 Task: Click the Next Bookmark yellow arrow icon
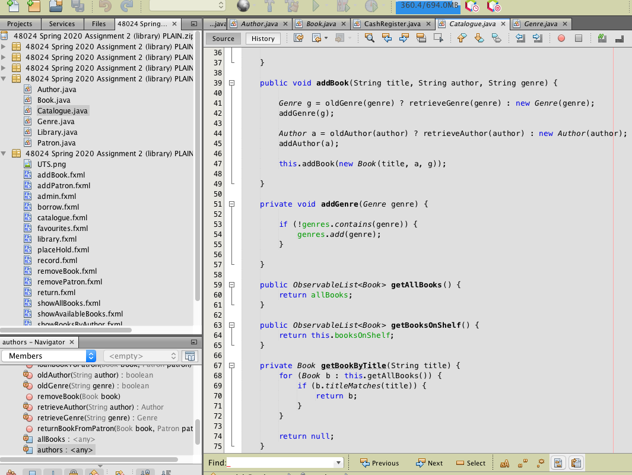[x=478, y=37]
